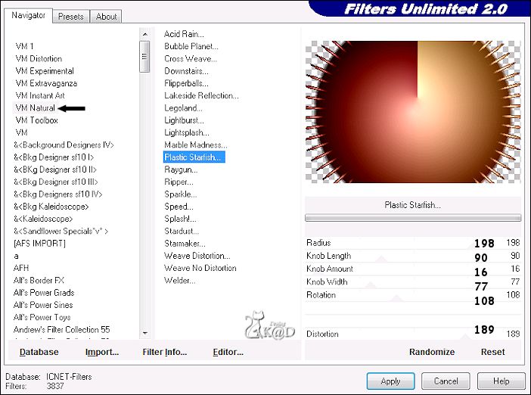Open the About tab
531x395 pixels.
pyautogui.click(x=106, y=17)
